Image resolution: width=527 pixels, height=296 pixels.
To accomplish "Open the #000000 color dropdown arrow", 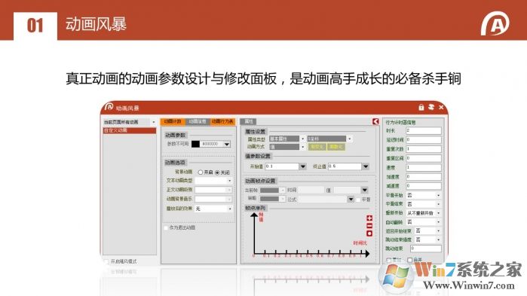I will [227, 144].
